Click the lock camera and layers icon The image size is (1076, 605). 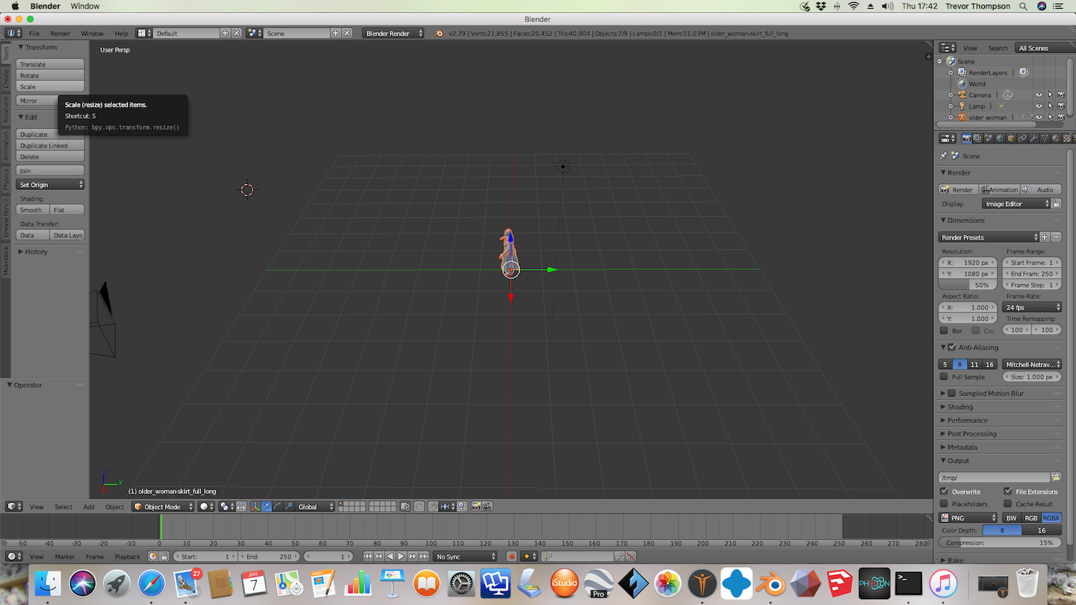pos(405,506)
